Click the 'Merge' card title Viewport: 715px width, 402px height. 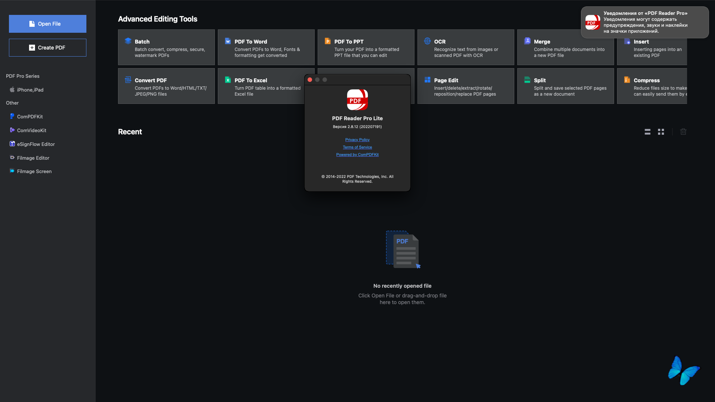542,42
